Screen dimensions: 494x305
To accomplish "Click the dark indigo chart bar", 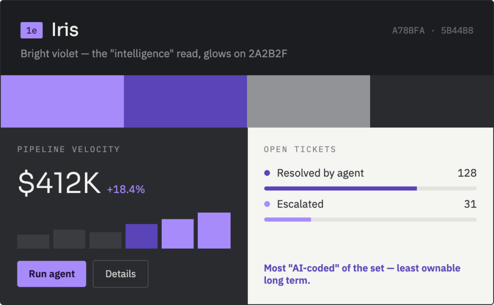I will click(x=141, y=236).
